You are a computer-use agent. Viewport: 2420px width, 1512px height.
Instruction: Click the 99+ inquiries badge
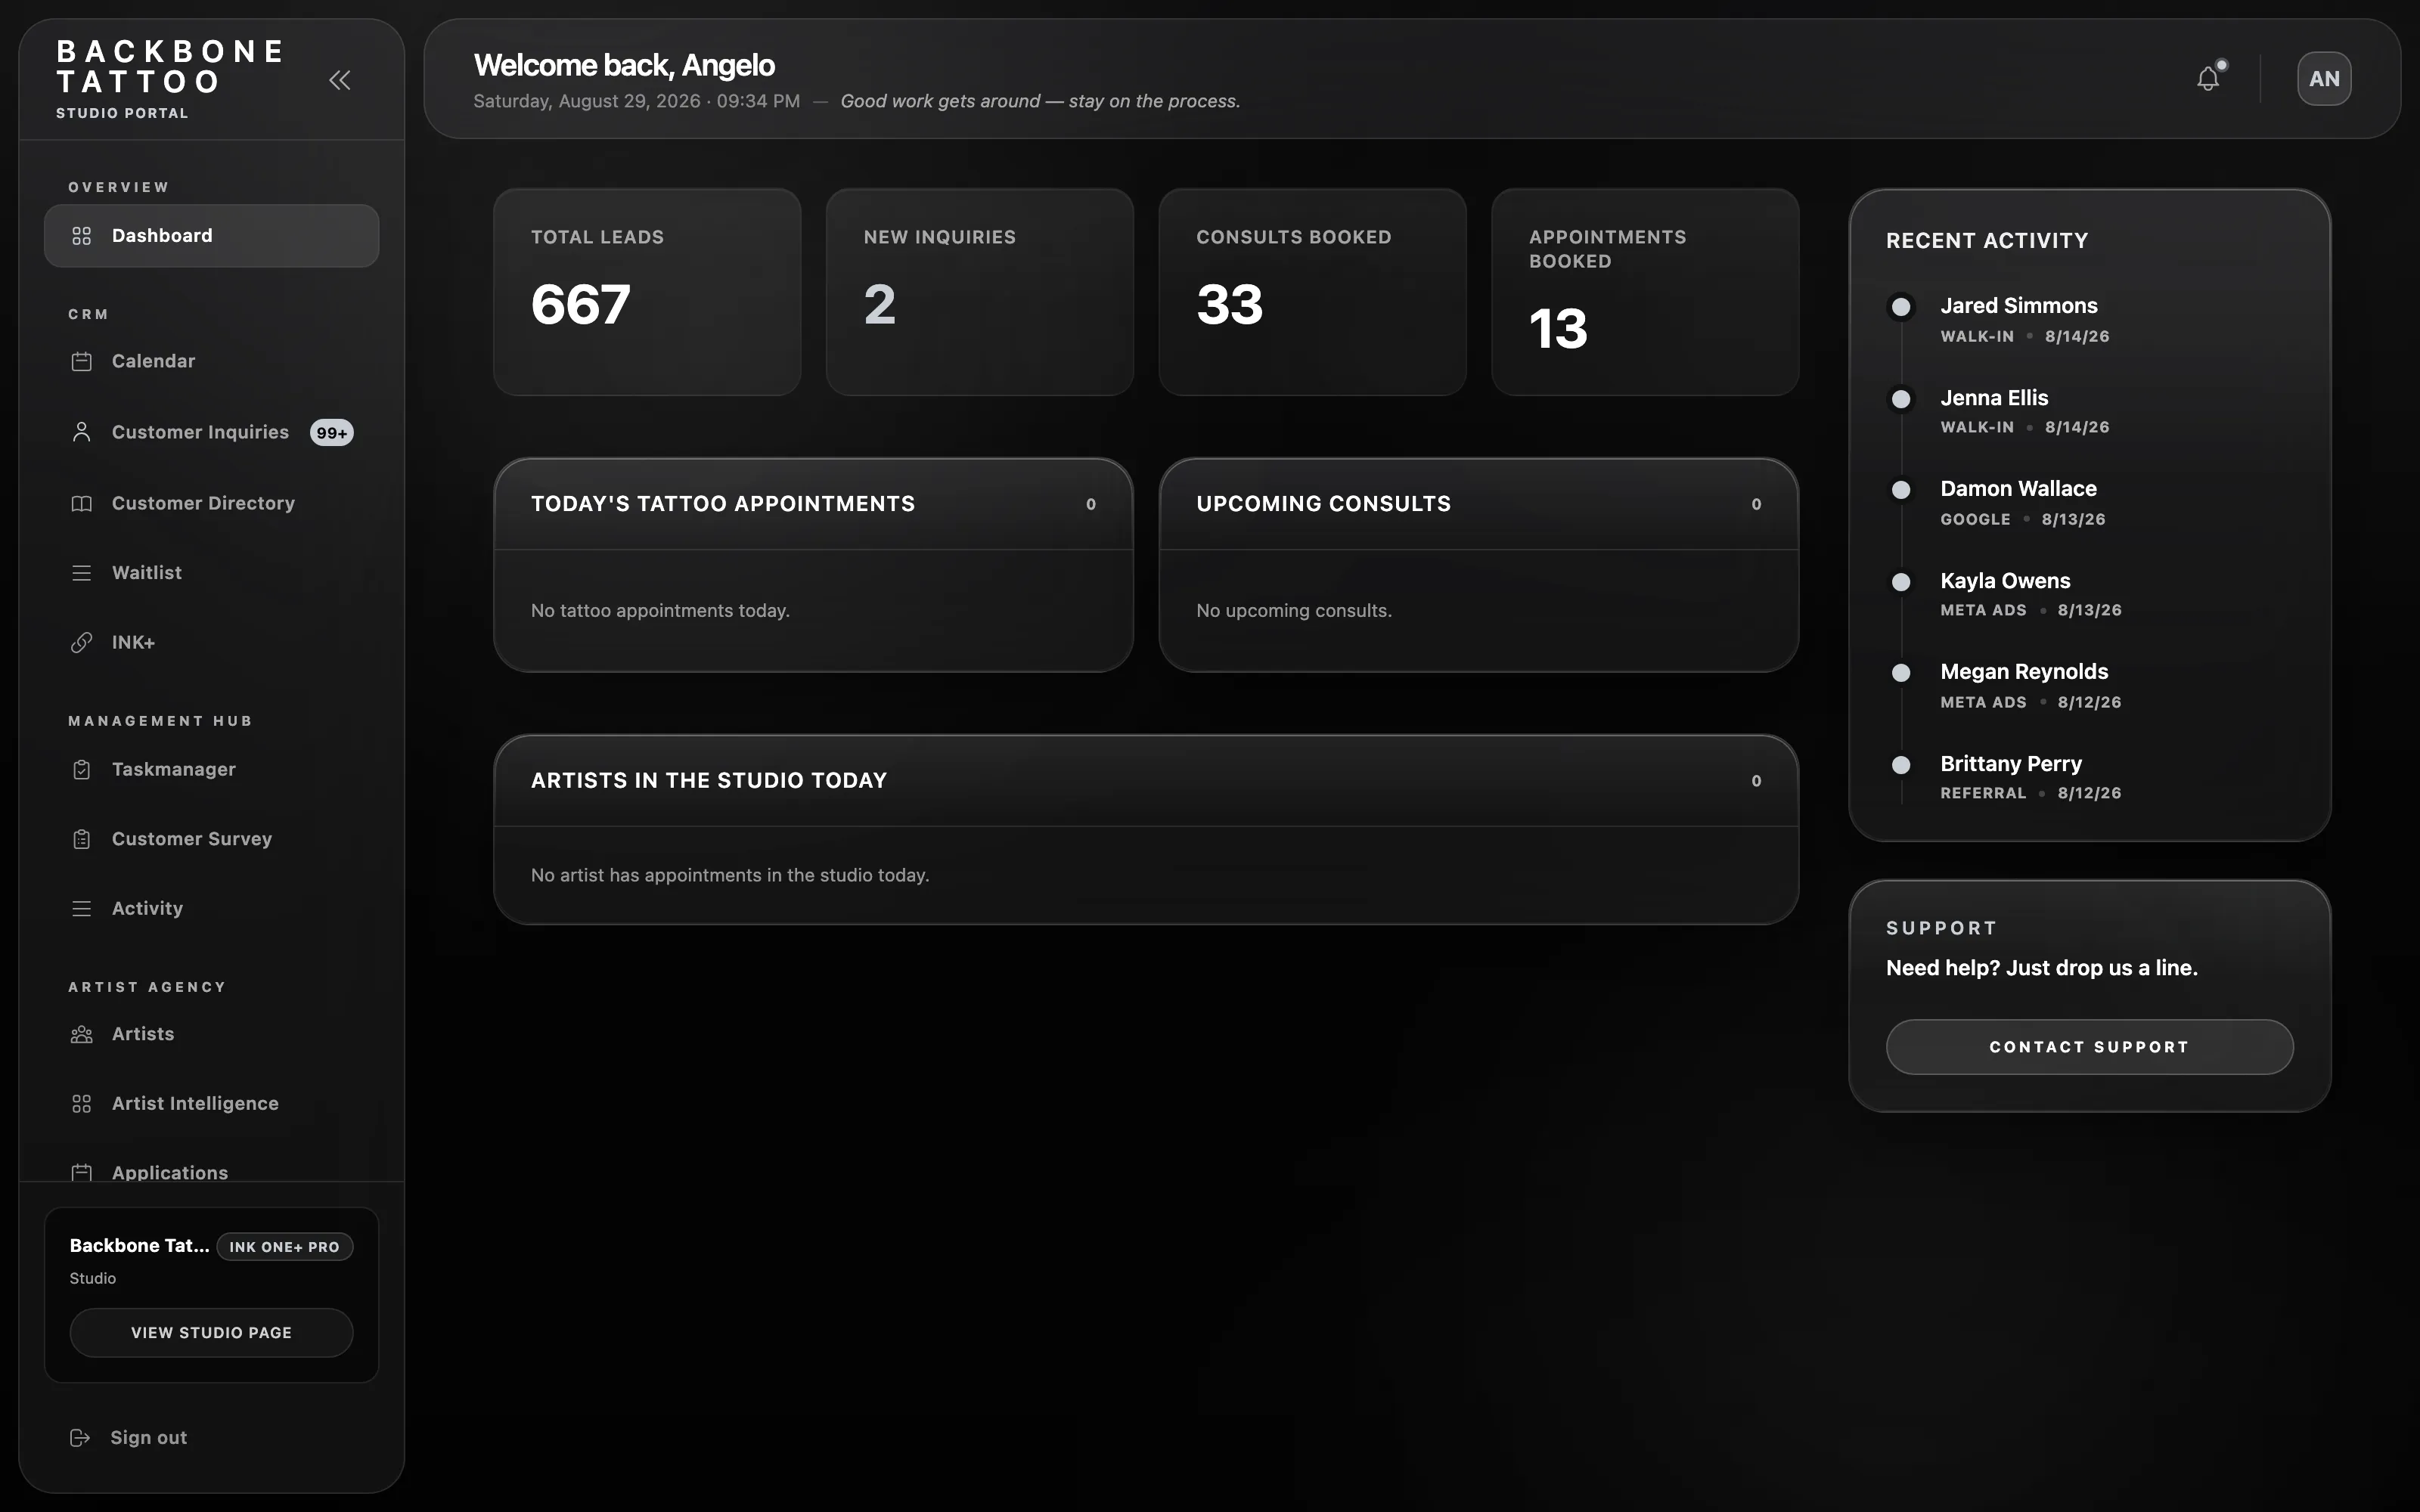point(331,433)
